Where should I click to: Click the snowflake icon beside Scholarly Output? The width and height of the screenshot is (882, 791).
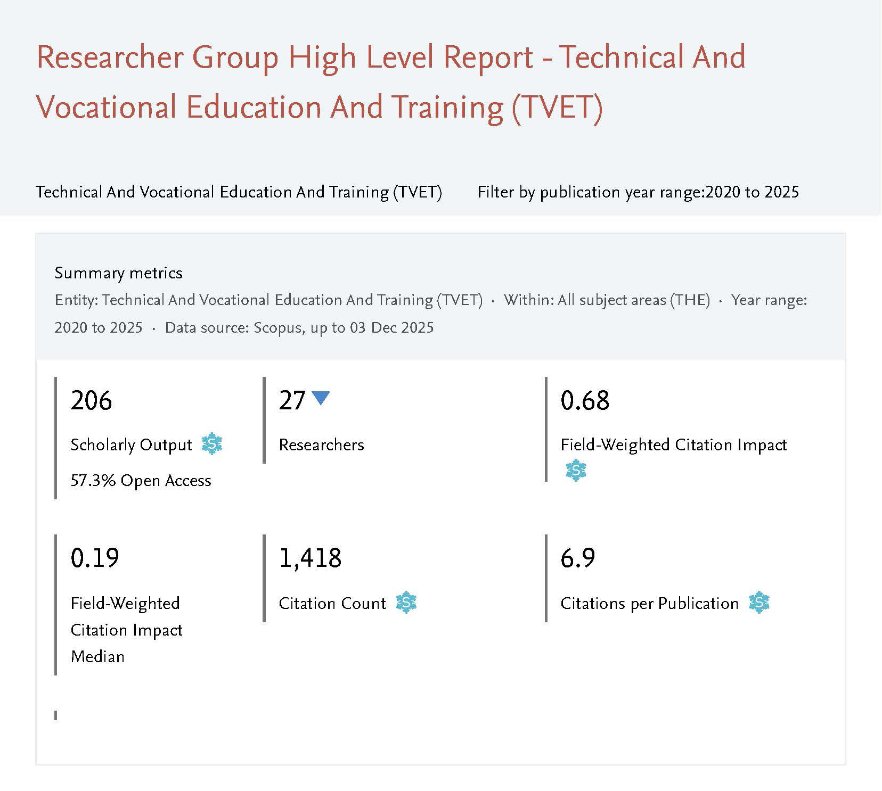[x=212, y=444]
